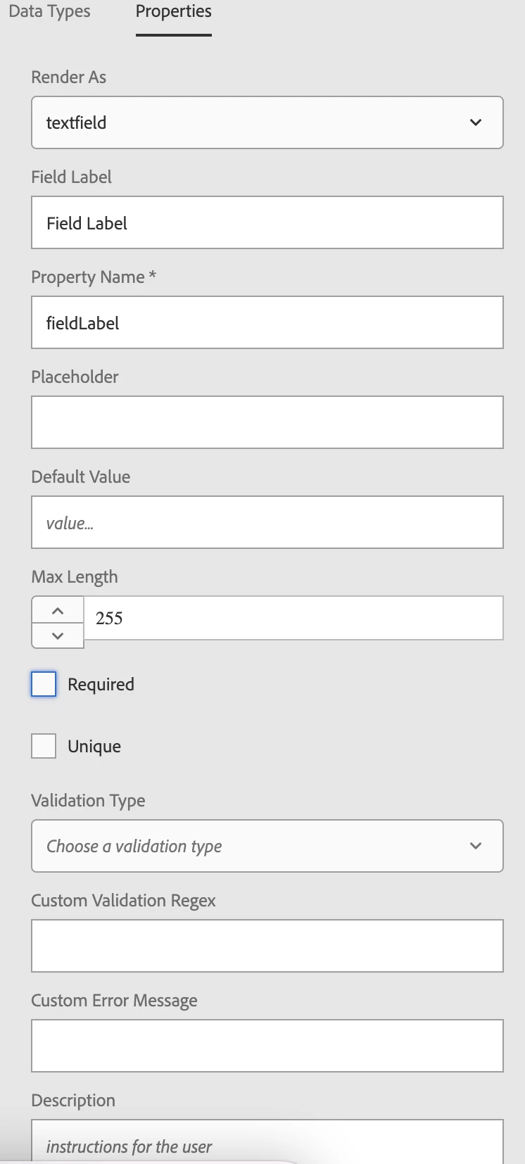The image size is (525, 1164).
Task: Click the Render As chevron arrow
Action: point(476,122)
